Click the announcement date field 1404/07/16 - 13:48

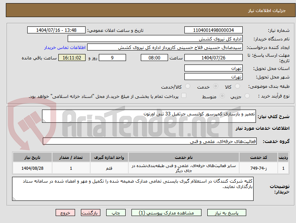pyautogui.click(x=56, y=30)
